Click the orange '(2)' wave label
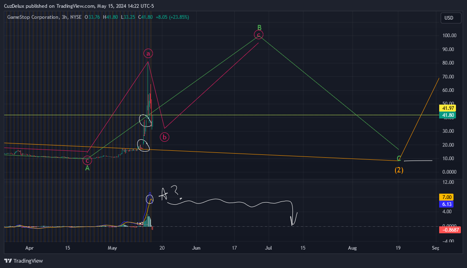The image size is (467, 268). pyautogui.click(x=399, y=170)
